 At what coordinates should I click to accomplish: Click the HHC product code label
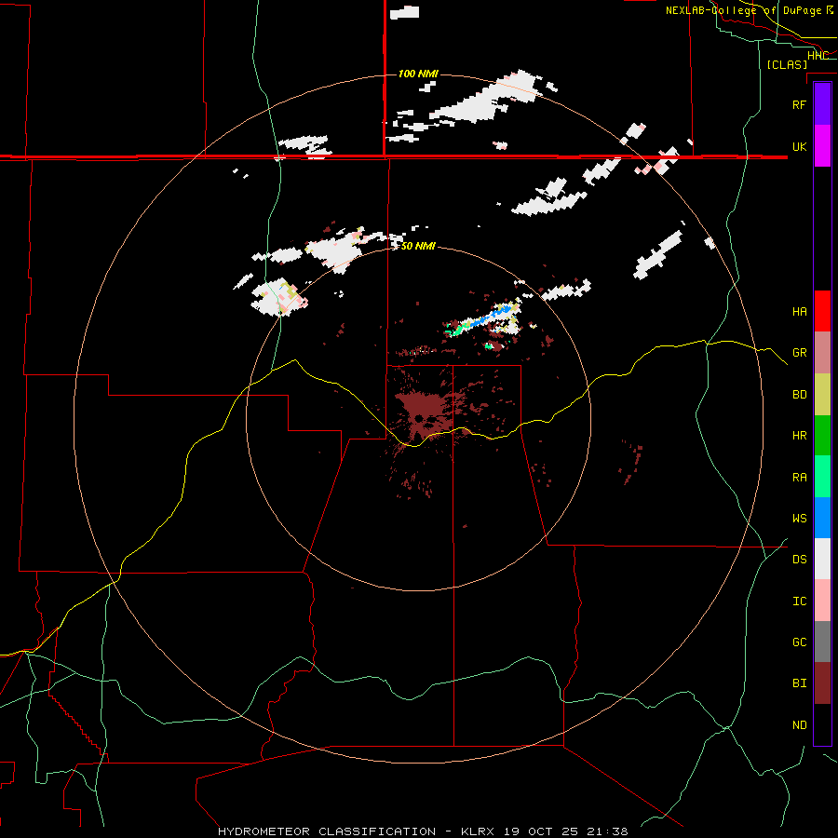point(818,56)
